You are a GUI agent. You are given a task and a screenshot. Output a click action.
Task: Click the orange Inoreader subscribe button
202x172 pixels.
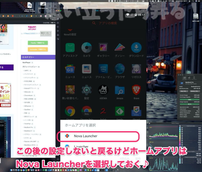(x=38, y=49)
